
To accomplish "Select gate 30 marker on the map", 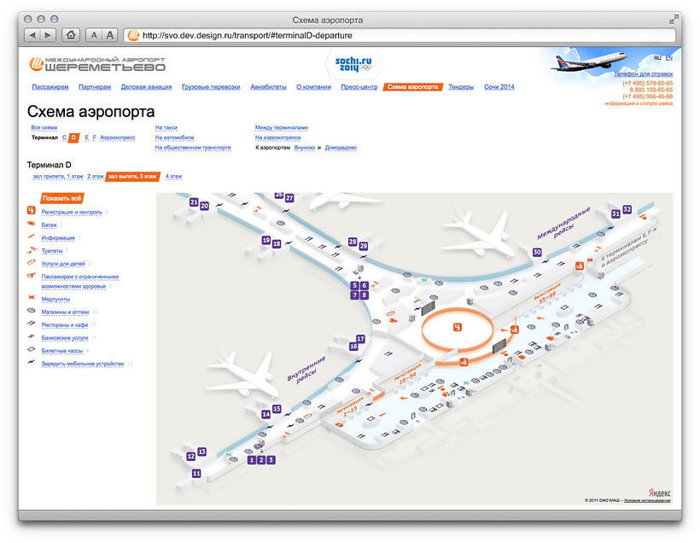I will 537,253.
